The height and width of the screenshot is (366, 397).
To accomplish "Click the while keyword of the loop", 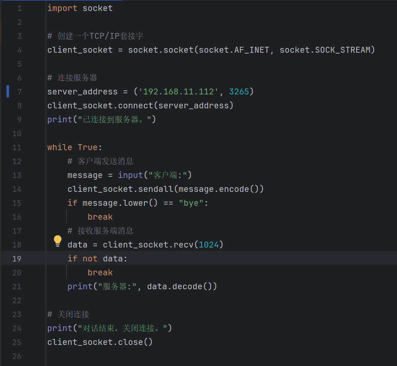I will 60,147.
